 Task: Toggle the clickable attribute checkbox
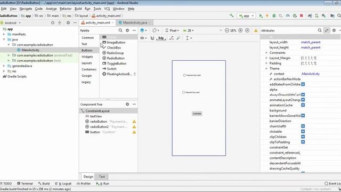303,132
